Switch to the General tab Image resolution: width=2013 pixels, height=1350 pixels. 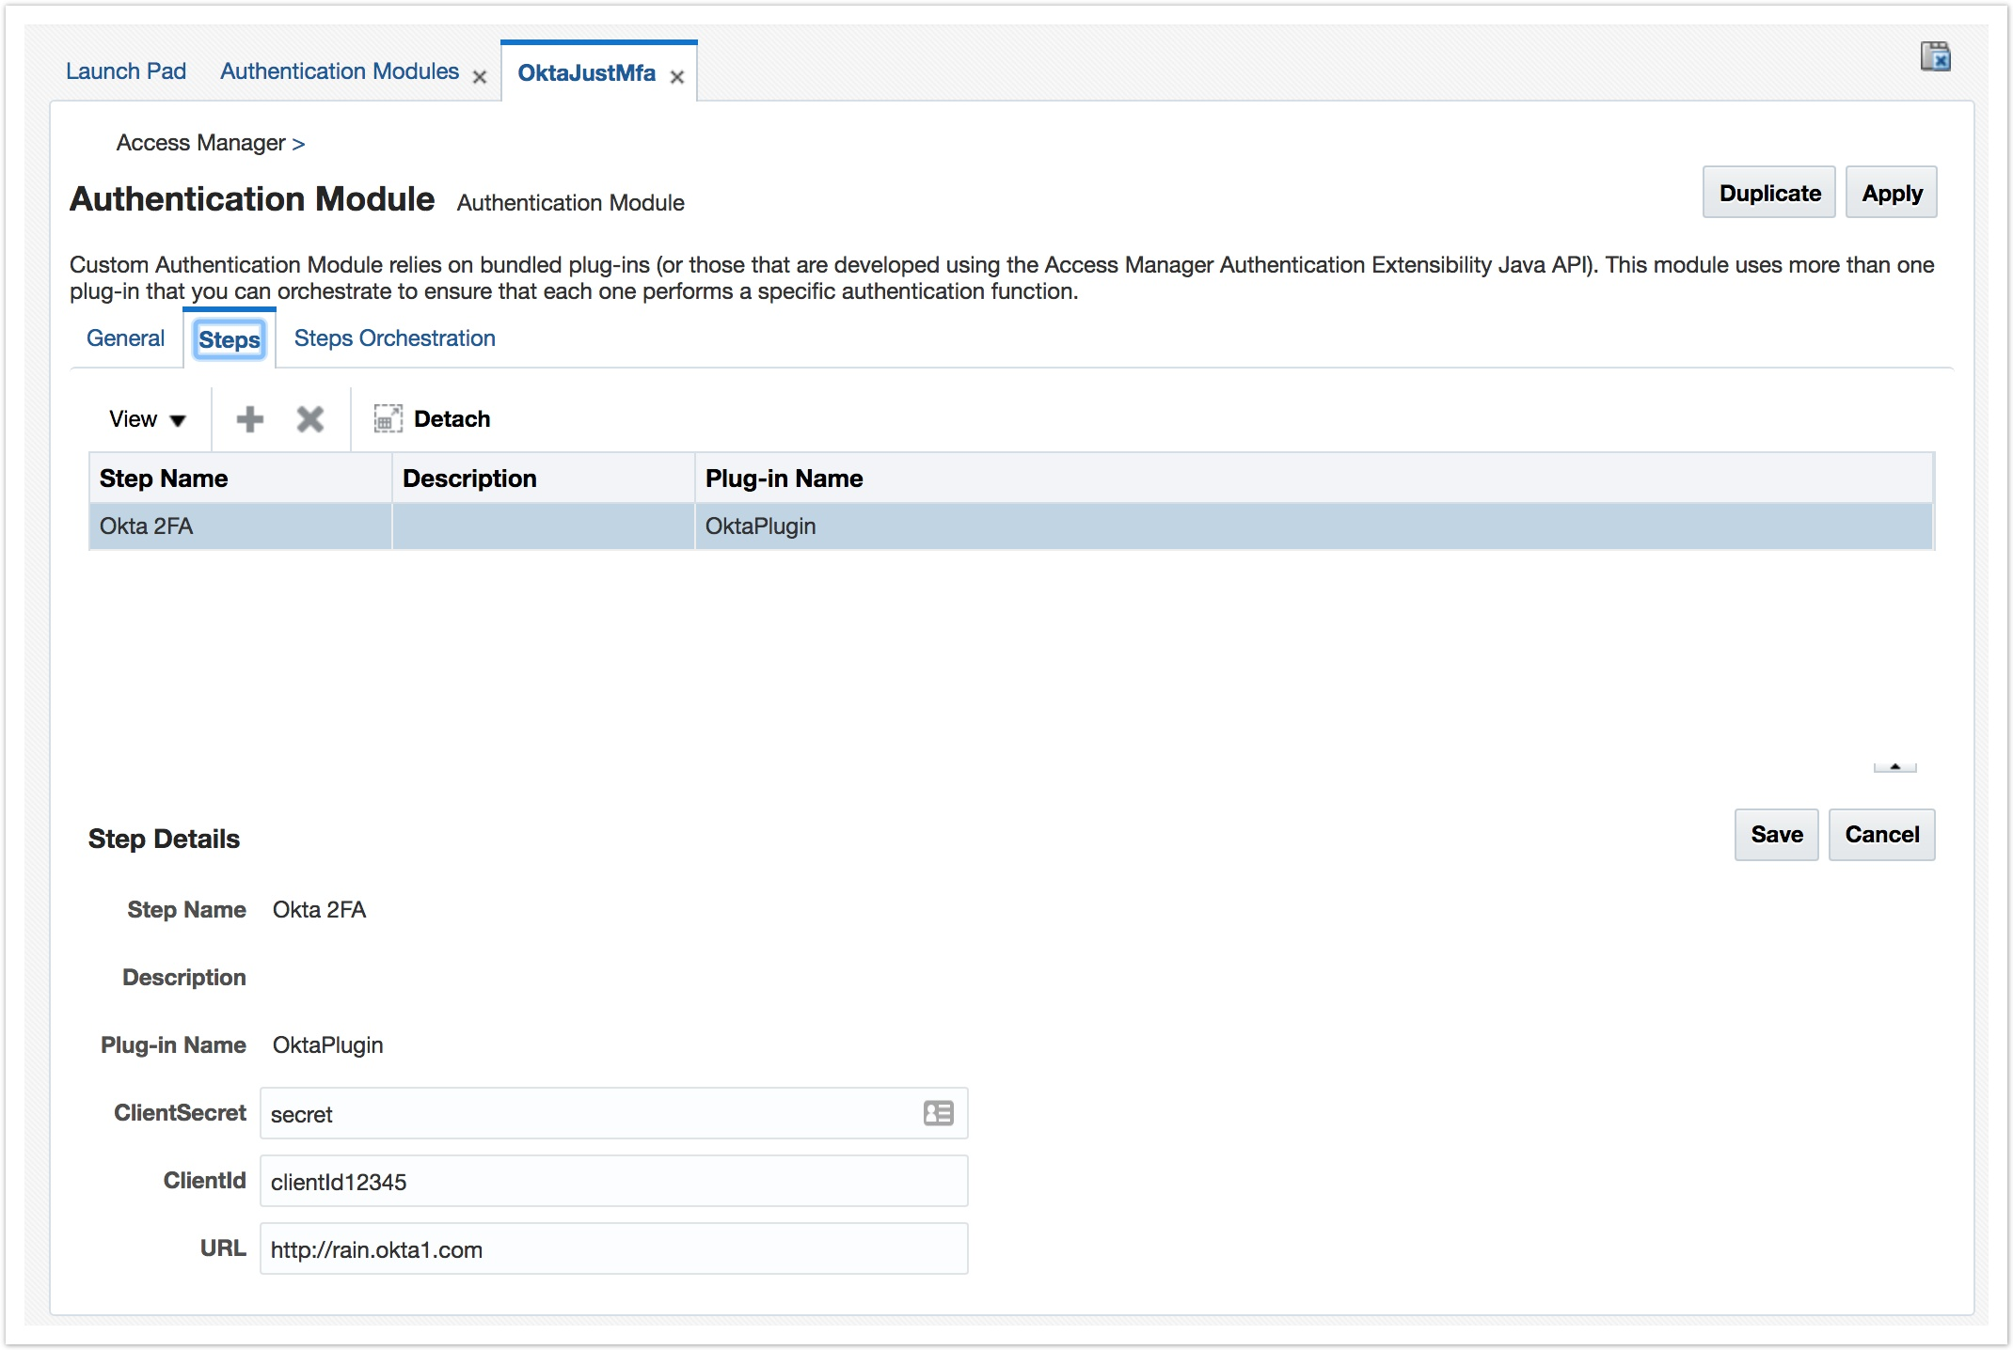point(125,338)
